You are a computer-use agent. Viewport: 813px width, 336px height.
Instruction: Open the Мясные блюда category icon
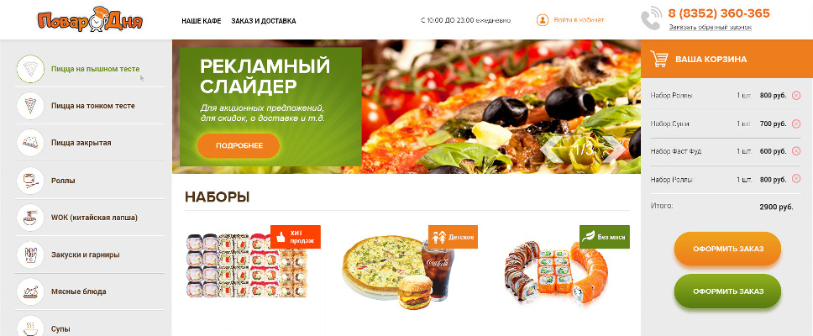tap(30, 291)
